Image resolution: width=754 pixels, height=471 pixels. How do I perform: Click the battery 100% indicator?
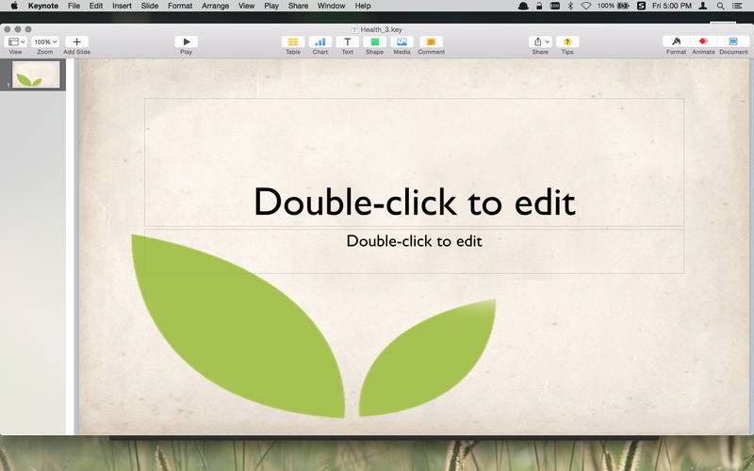(614, 6)
